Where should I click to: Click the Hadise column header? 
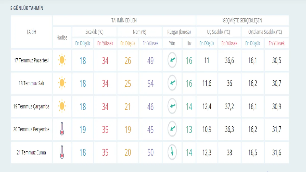point(62,38)
